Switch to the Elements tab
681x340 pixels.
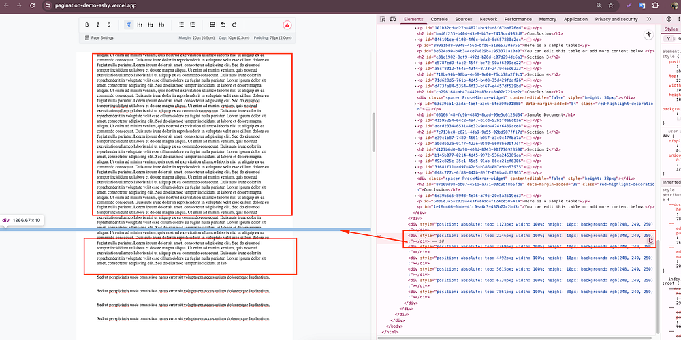(x=413, y=19)
